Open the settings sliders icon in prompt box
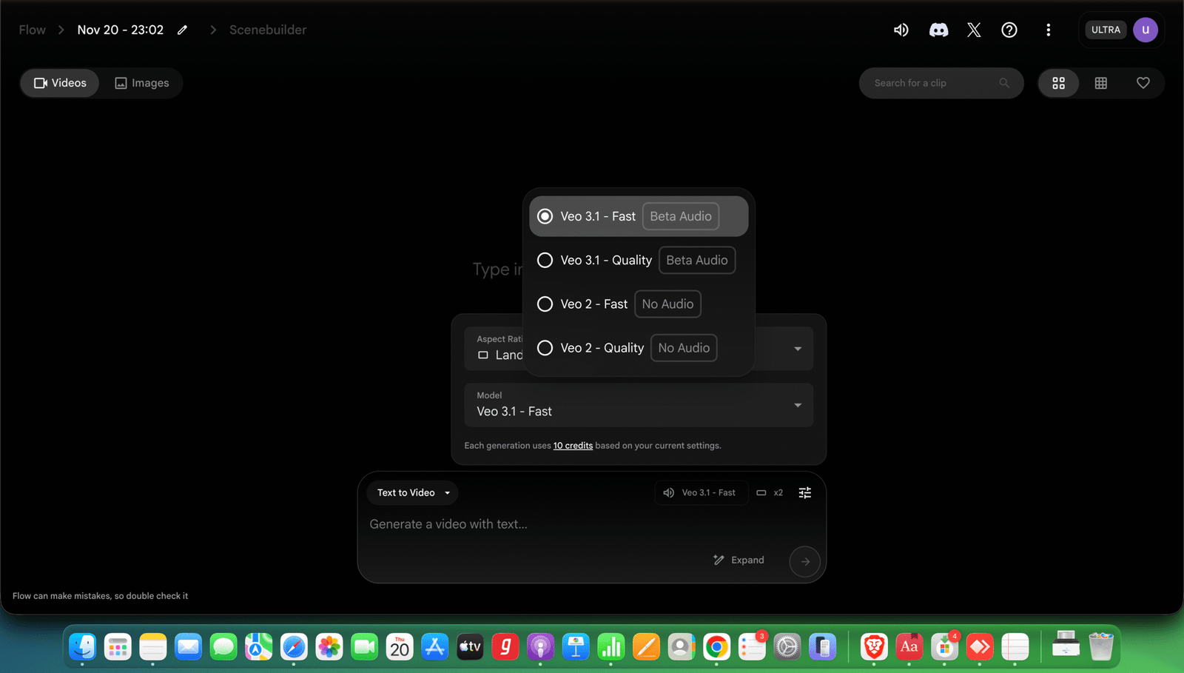Screen dimensions: 1184x673 [805, 492]
